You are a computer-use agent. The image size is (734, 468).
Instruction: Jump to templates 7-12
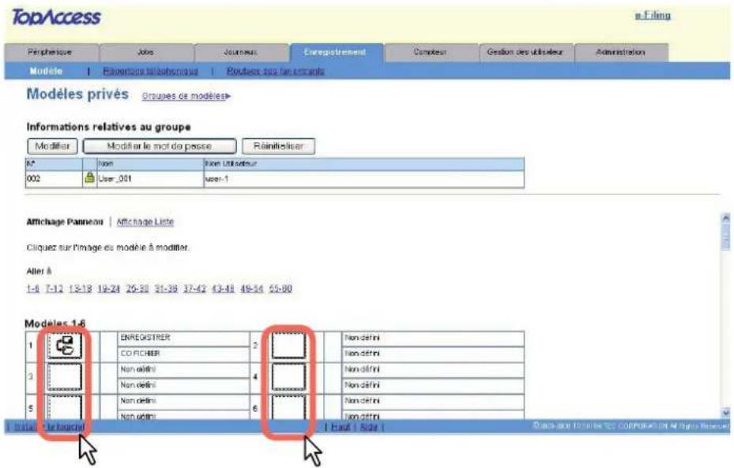point(55,289)
